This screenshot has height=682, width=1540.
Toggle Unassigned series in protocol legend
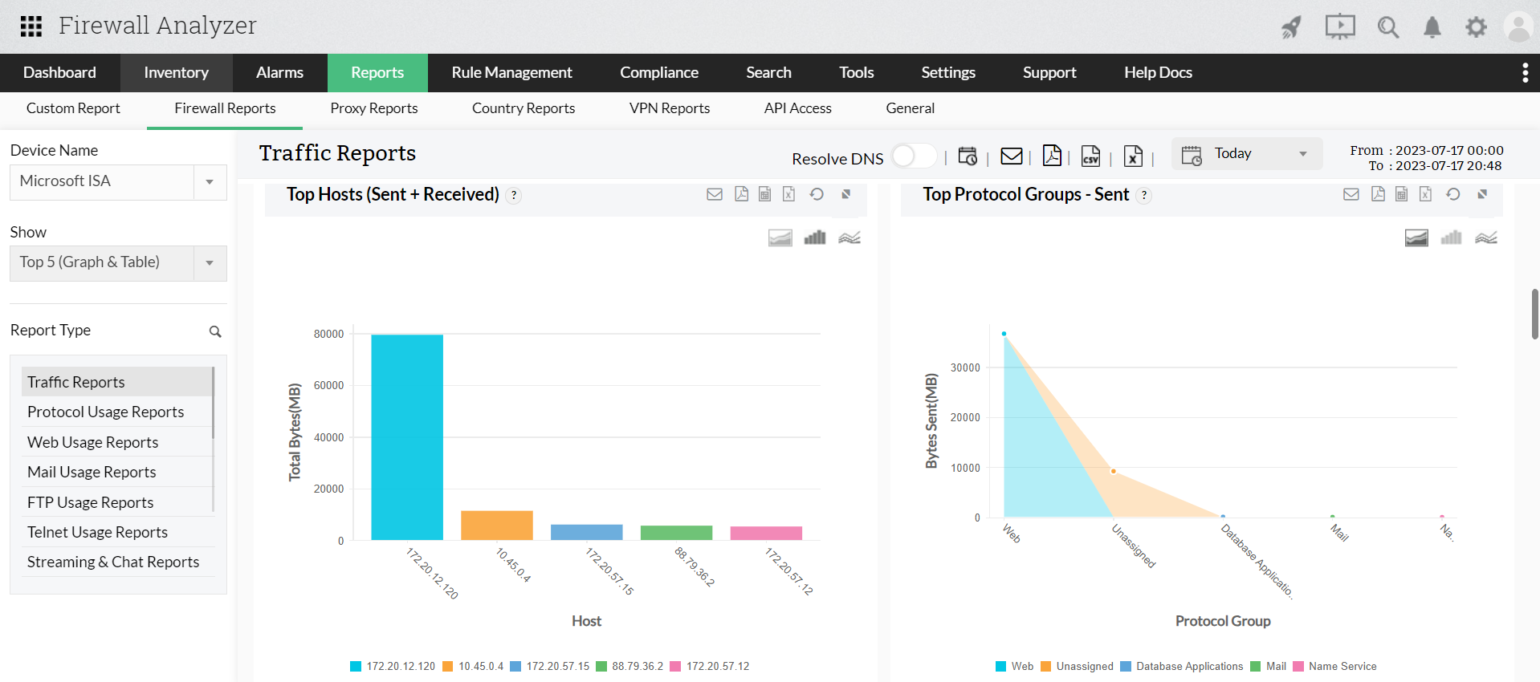coord(1077,666)
